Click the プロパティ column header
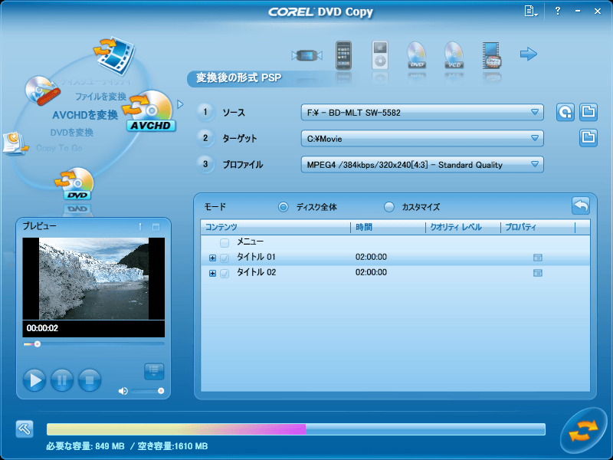Image resolution: width=613 pixels, height=460 pixels. click(x=538, y=227)
